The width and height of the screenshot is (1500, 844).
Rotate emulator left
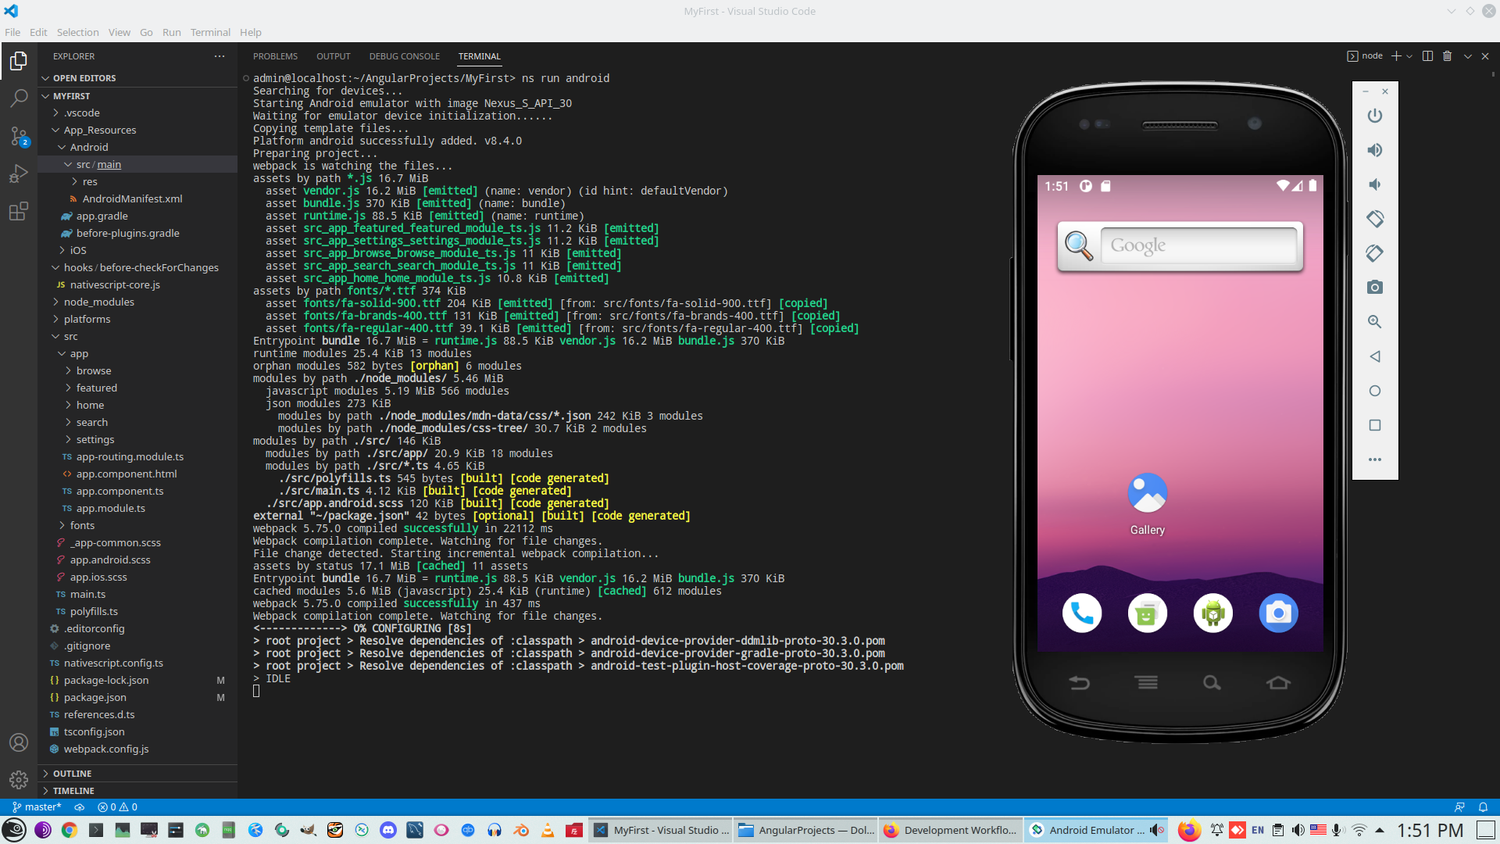pos(1375,219)
